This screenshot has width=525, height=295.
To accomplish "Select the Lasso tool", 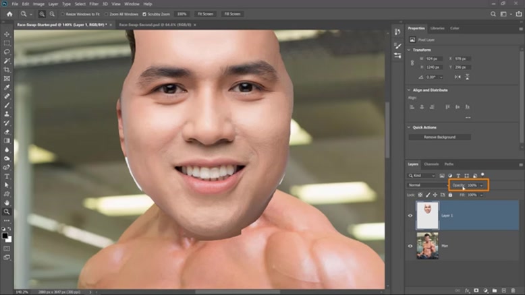I will coord(7,52).
